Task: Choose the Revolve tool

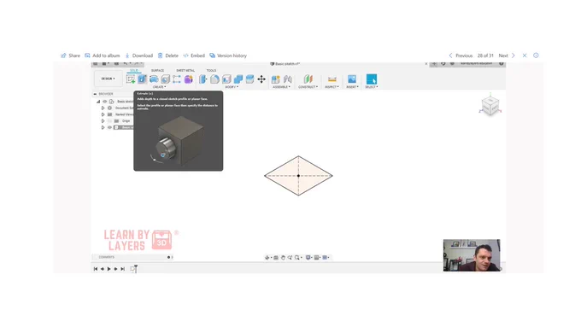Action: [154, 79]
